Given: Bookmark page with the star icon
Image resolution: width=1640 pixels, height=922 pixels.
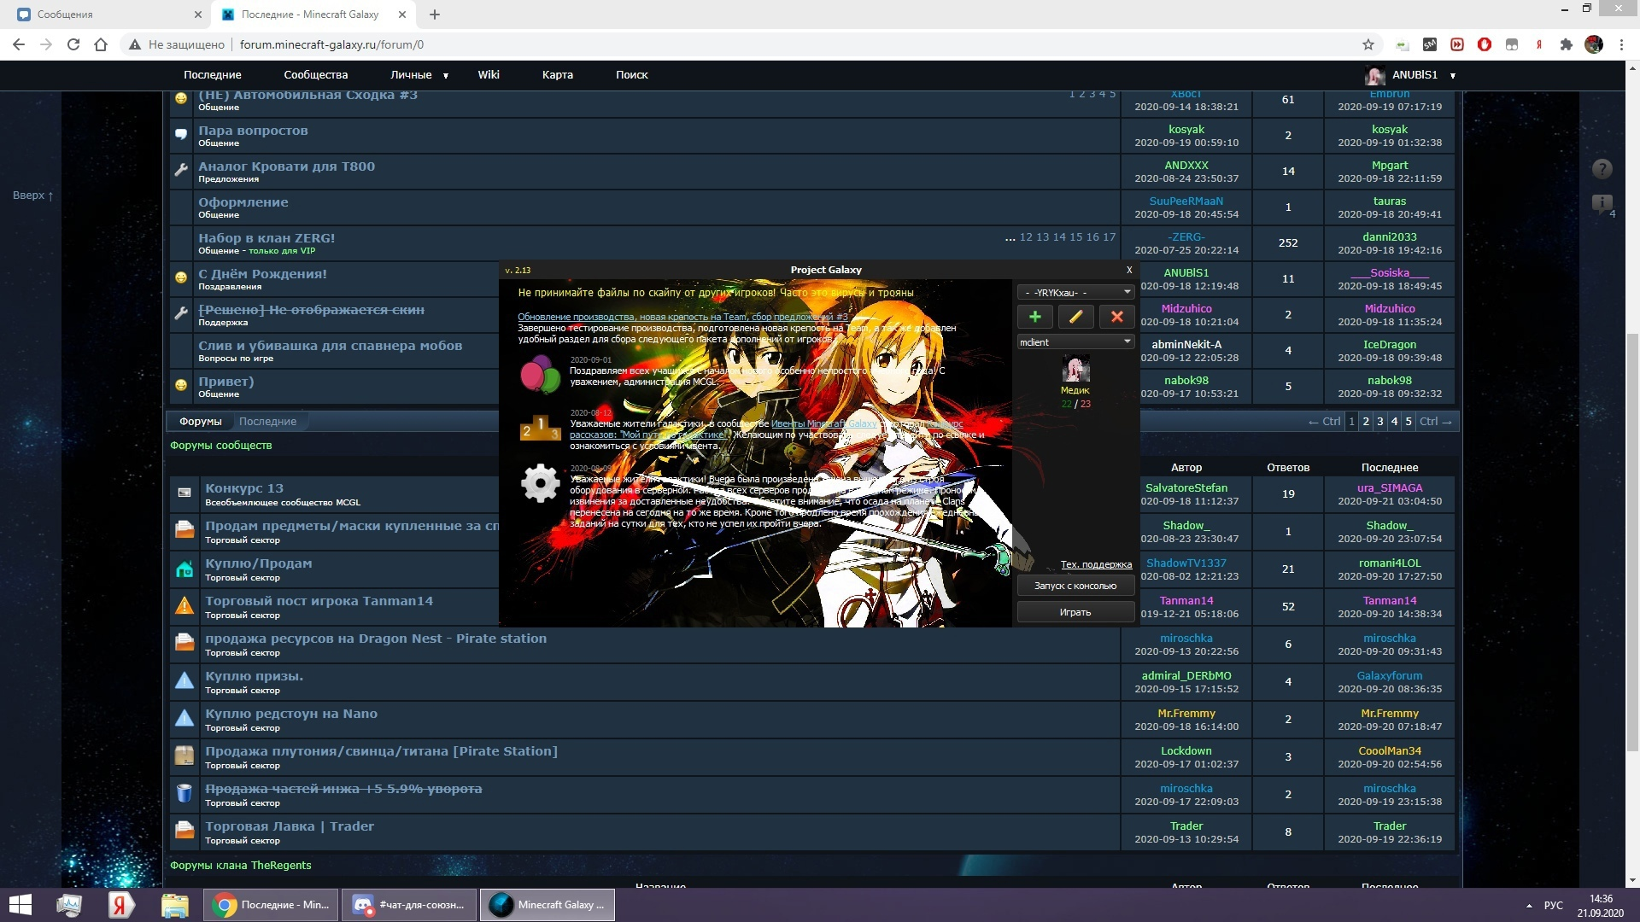Looking at the screenshot, I should (x=1368, y=44).
